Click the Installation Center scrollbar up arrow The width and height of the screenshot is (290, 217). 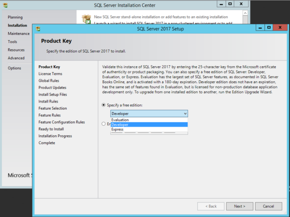pos(245,13)
